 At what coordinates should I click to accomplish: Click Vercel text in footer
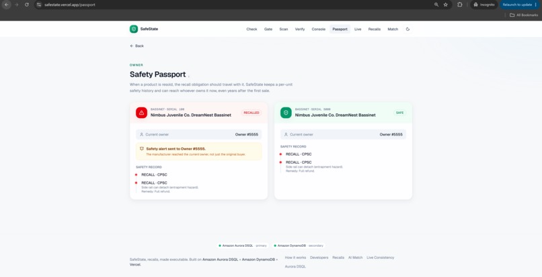pyautogui.click(x=135, y=264)
